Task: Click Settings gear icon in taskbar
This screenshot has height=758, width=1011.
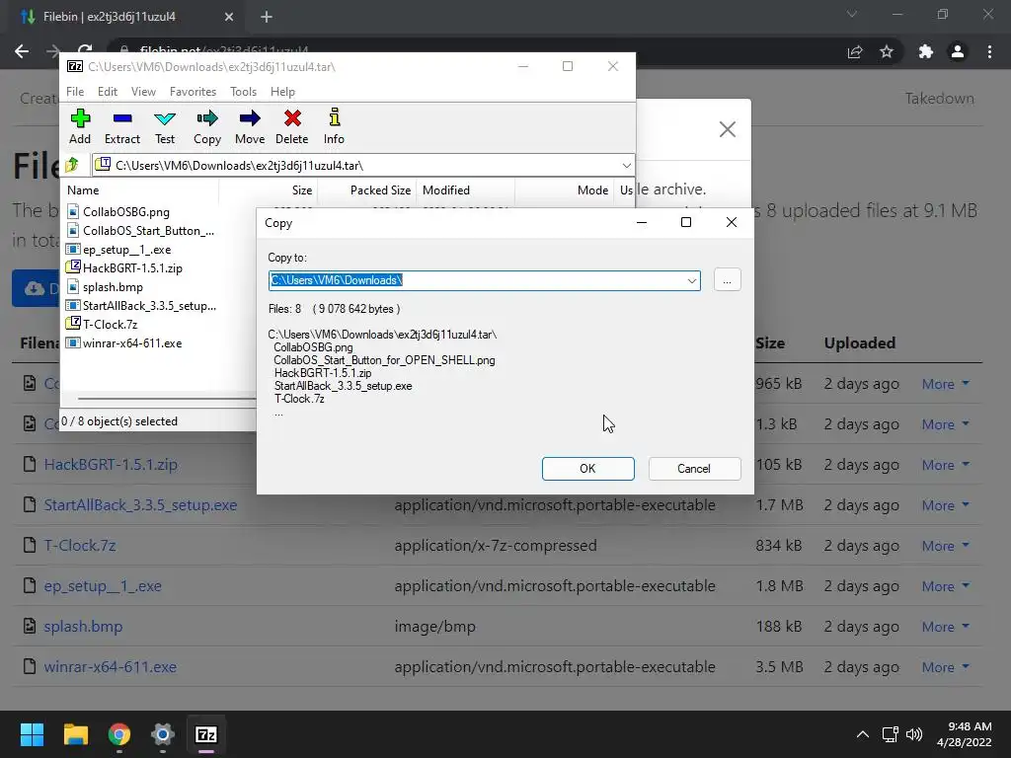Action: pyautogui.click(x=163, y=734)
